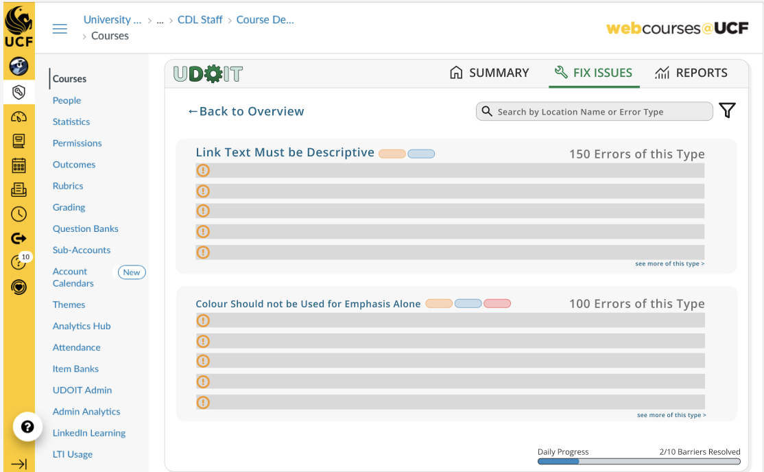Screen dimensions: 764x472
Task: Open the Dashboard gauge icon
Action: click(19, 117)
